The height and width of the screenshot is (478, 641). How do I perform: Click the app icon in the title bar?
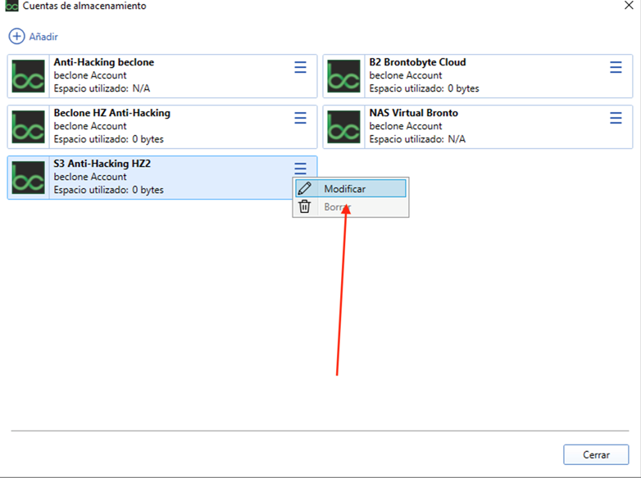point(11,6)
